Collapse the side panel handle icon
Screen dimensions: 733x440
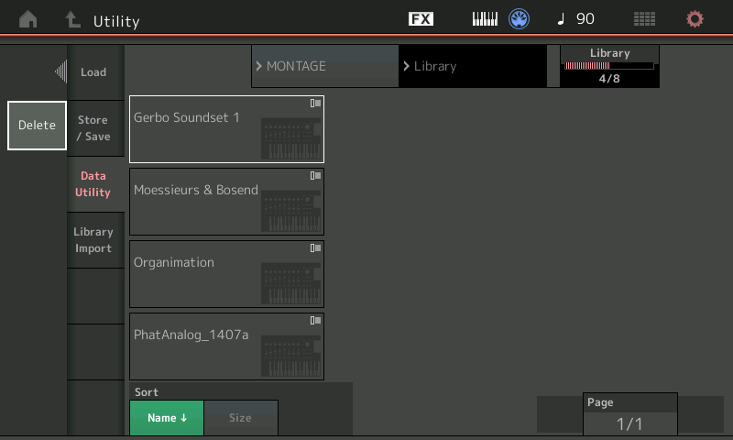tap(60, 71)
